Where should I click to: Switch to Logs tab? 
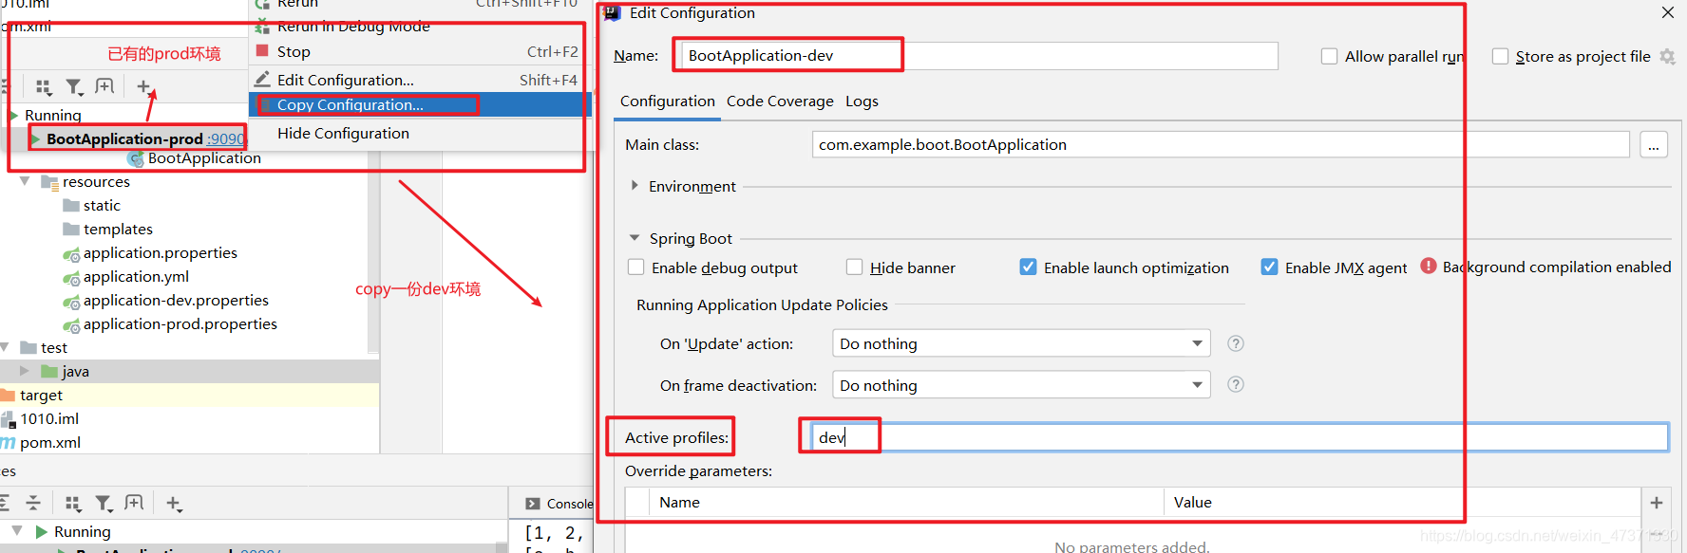click(x=862, y=101)
